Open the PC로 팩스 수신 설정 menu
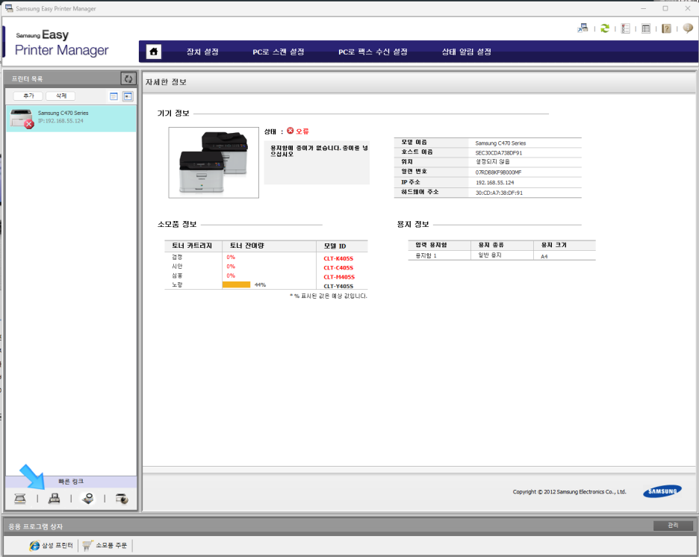Image resolution: width=699 pixels, height=557 pixels. tap(373, 52)
